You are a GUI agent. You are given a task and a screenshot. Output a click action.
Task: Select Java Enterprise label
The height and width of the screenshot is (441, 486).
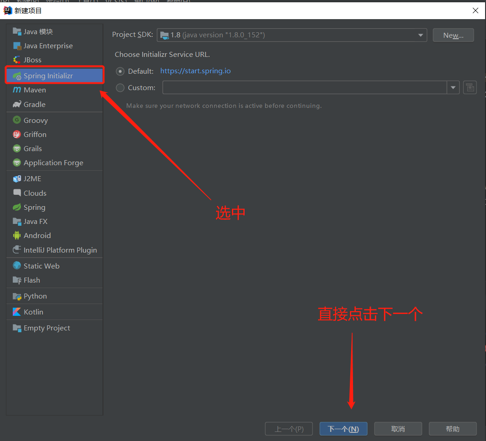click(48, 46)
